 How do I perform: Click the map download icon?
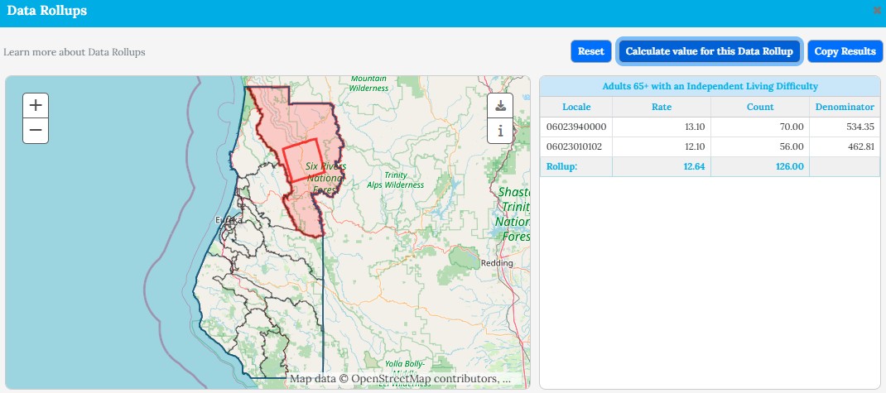[501, 106]
